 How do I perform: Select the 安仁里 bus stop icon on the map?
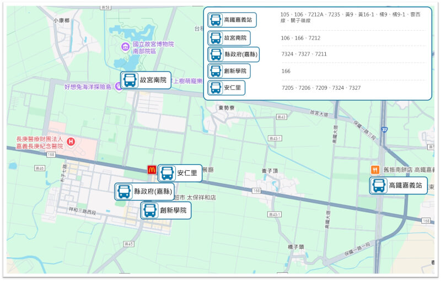tap(167, 174)
